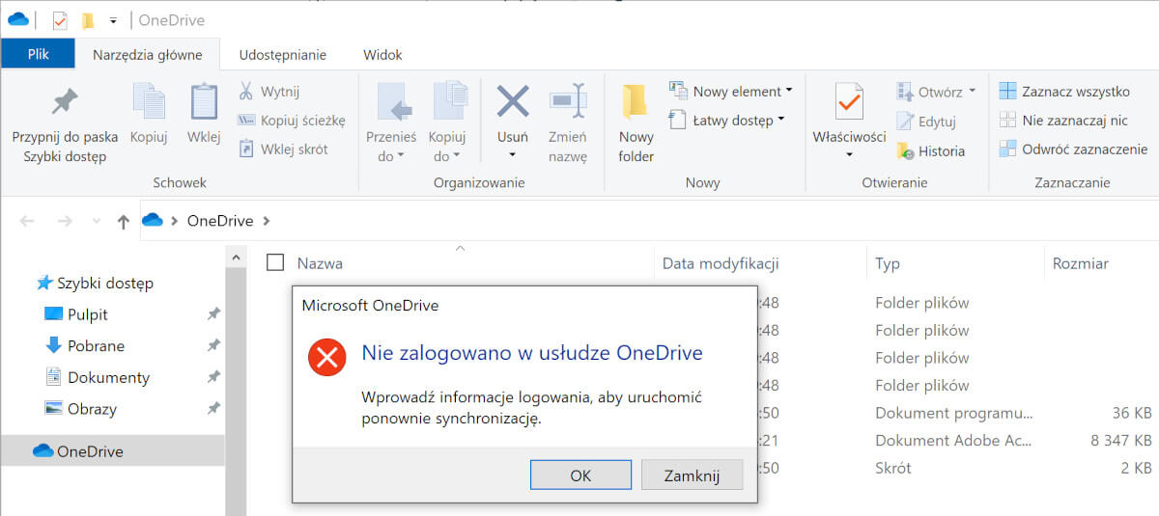Switch to the Udostępnianie tab
This screenshot has width=1159, height=516.
[x=283, y=54]
